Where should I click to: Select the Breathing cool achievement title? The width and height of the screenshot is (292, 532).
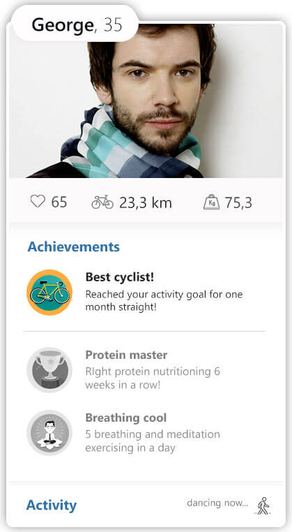tap(126, 418)
